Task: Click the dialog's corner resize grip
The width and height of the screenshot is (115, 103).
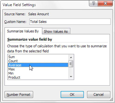Action: tap(111, 99)
